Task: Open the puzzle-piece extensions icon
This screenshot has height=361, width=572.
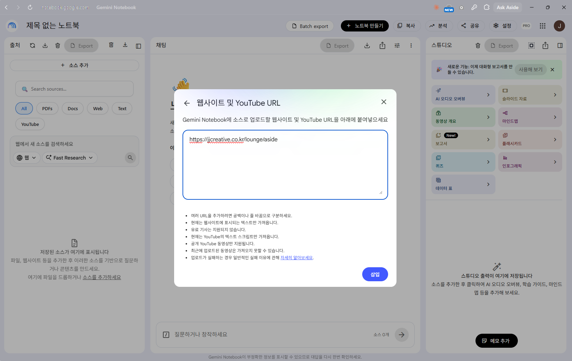Action: pos(487,7)
